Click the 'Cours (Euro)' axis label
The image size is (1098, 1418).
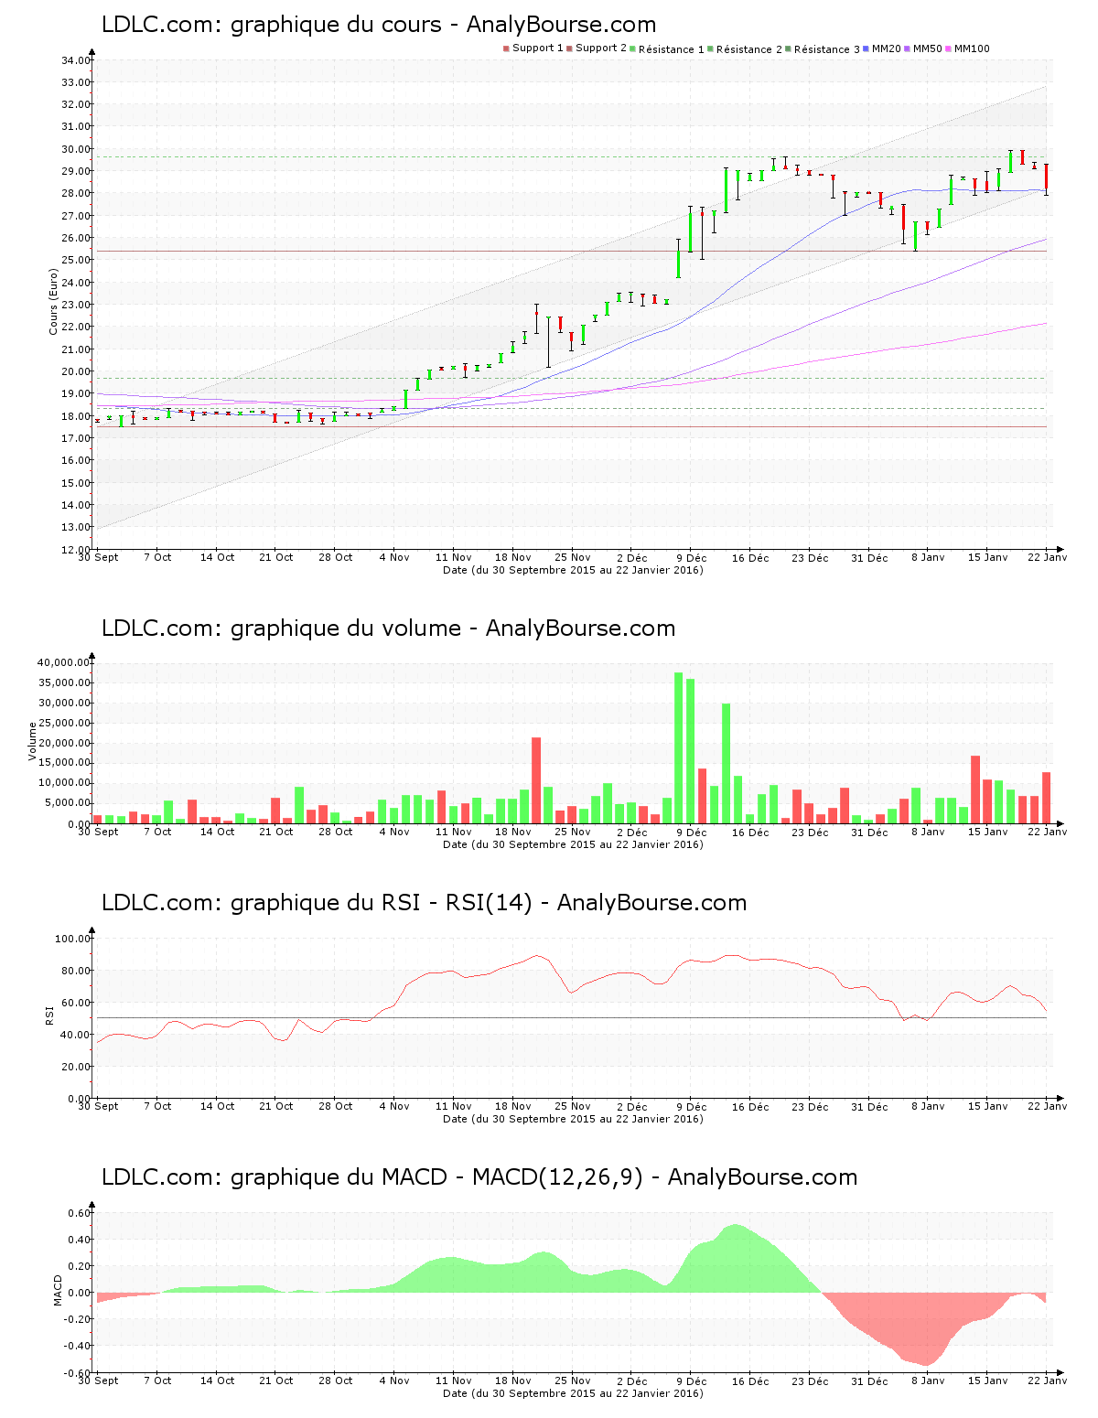[53, 301]
